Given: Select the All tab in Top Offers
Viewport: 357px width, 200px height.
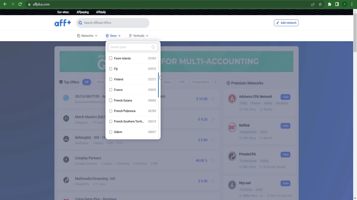Looking at the screenshot, I should 86,82.
